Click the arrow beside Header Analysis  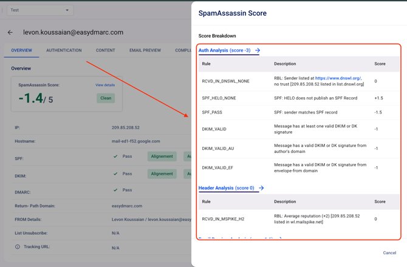pyautogui.click(x=261, y=188)
